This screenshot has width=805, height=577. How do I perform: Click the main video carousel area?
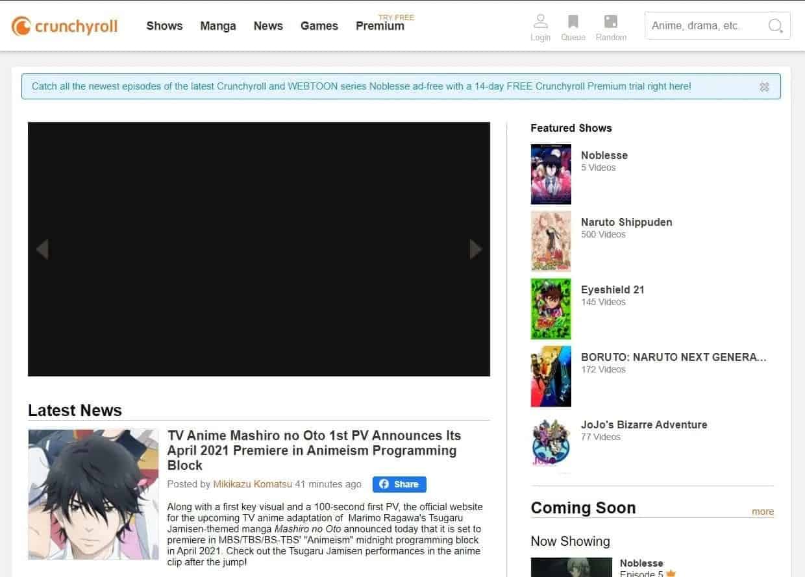coord(259,249)
